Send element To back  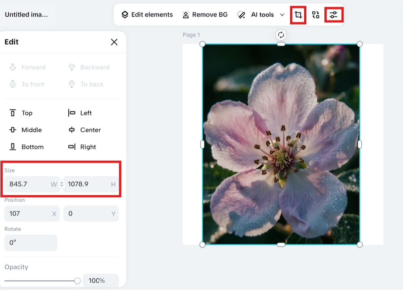click(86, 84)
